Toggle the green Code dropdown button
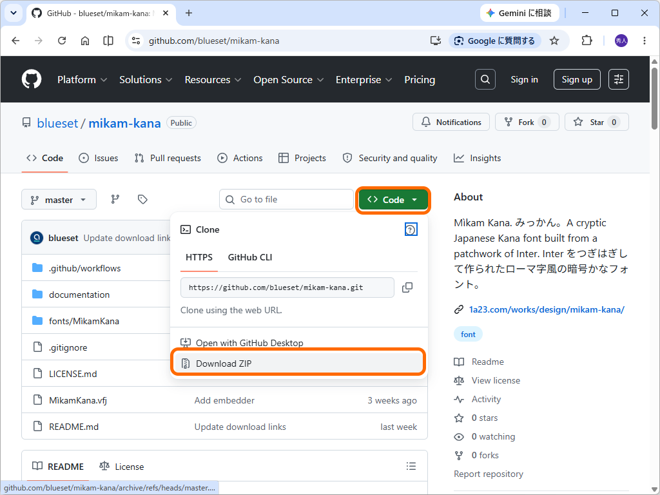Screen dimensions: 660x495 point(393,200)
